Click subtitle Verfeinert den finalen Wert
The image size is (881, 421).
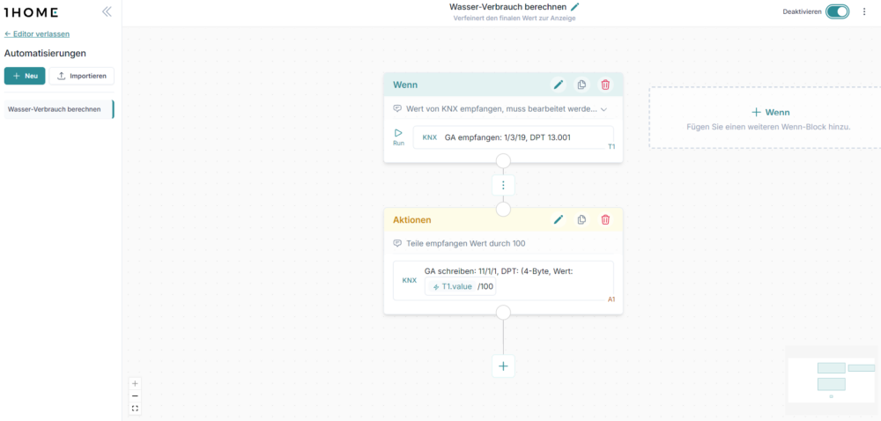(x=515, y=18)
